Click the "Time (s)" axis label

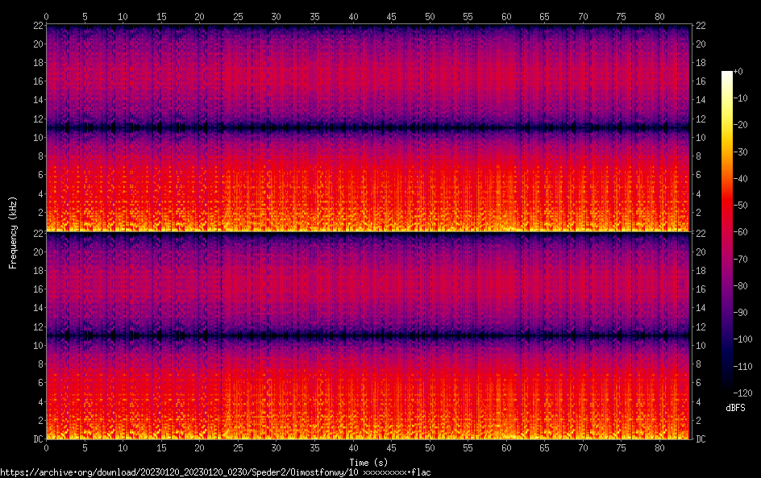click(x=368, y=462)
